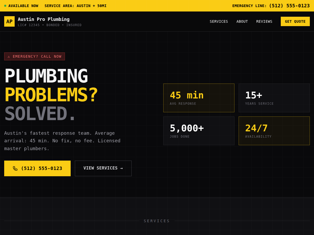Select the 24/7 availability card
Image resolution: width=314 pixels, height=235 pixels.
point(274,131)
